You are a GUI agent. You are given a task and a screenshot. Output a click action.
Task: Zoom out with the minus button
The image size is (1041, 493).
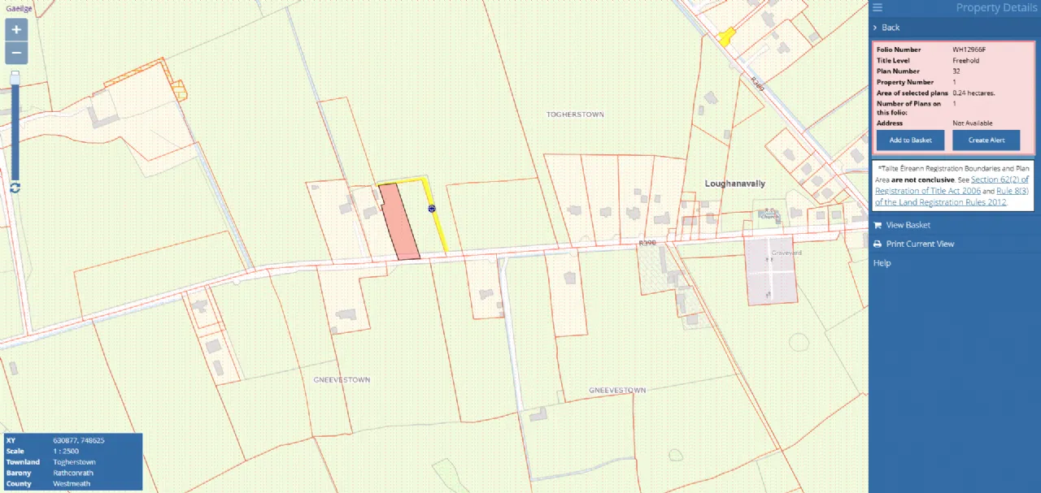coord(16,54)
